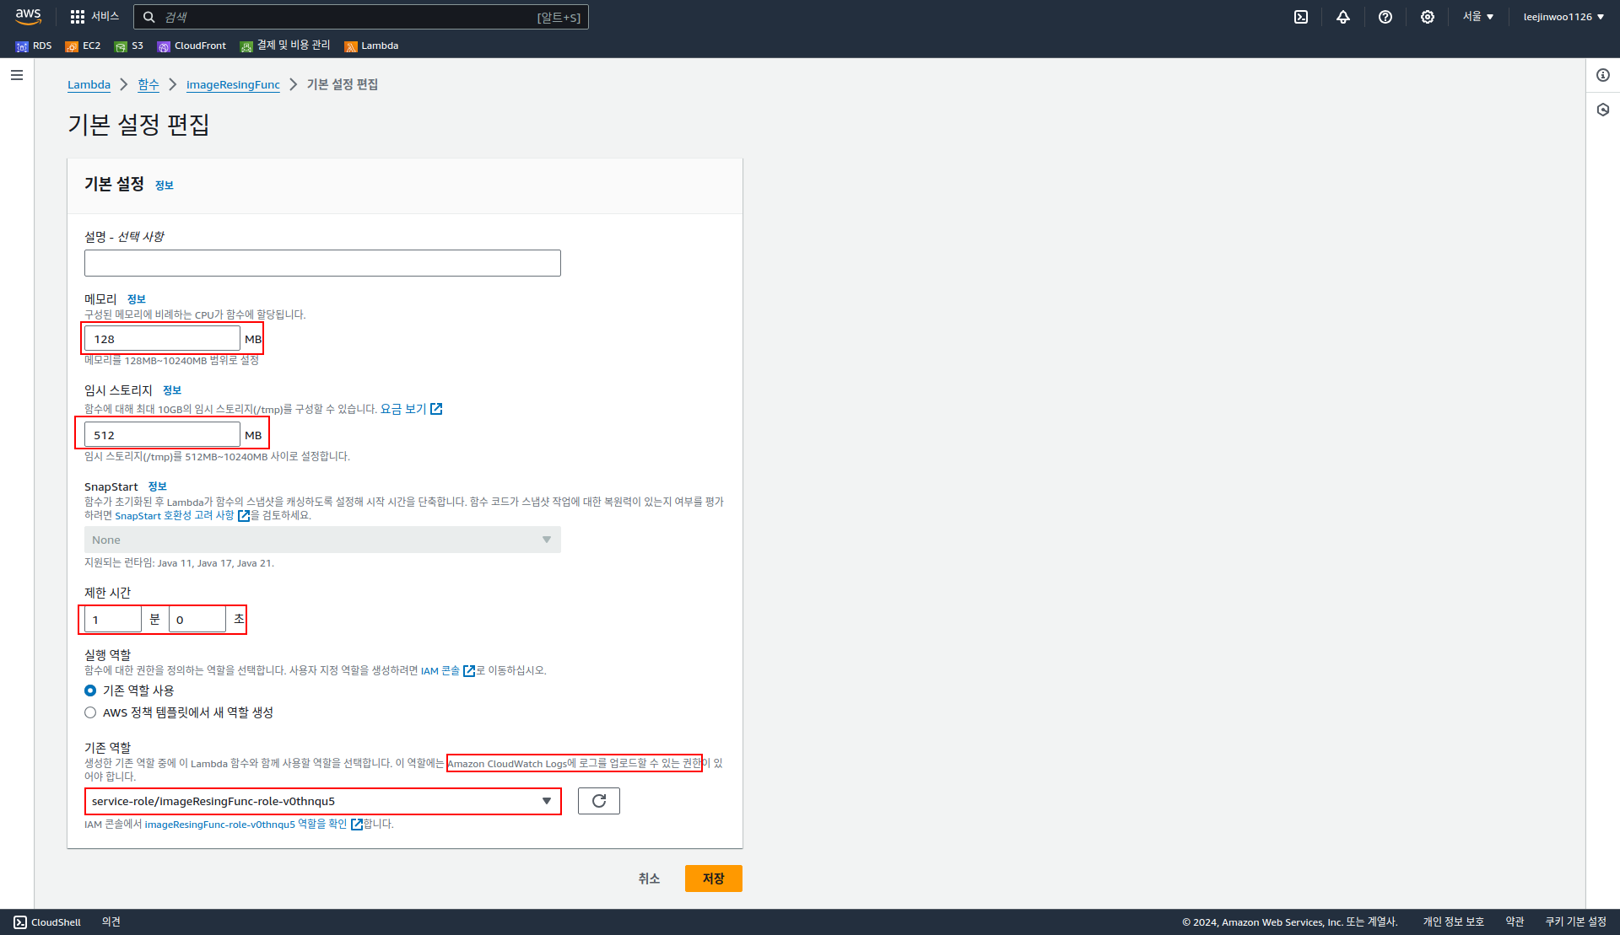The image size is (1620, 935).
Task: Select 'AWS 정책 템플릿에서 새 역할 생성' radio option
Action: tap(90, 712)
